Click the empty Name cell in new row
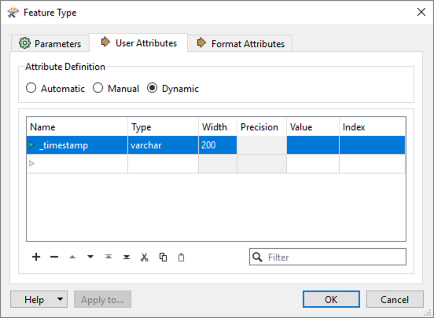 (77, 163)
